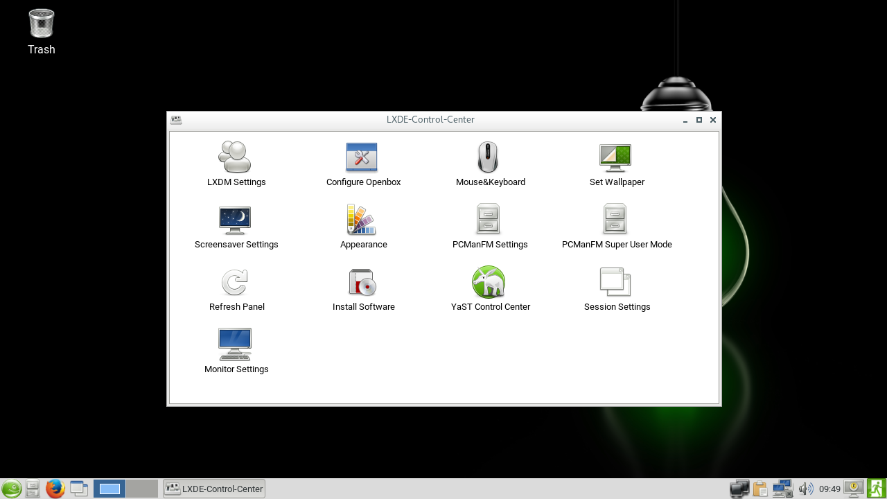
Task: Click LXDE-Control-Center taskbar button
Action: point(214,489)
